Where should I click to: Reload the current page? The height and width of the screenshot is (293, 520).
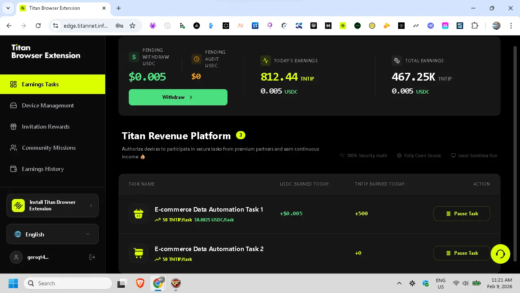tap(38, 26)
